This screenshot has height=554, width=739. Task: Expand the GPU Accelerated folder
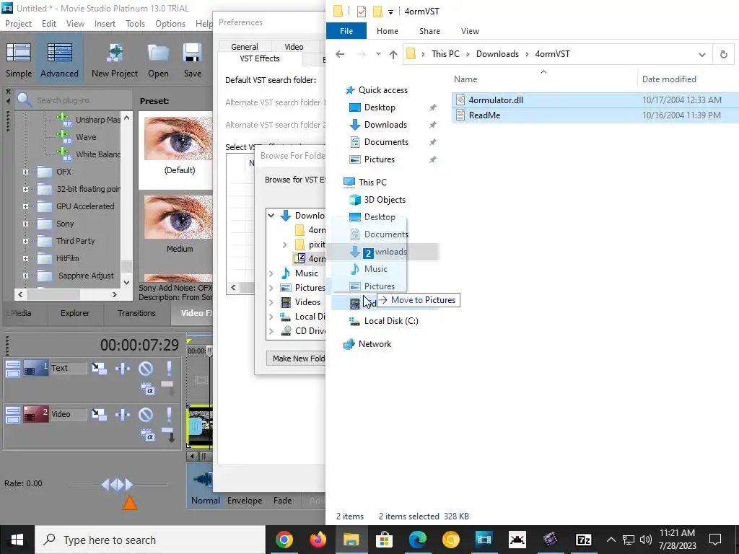click(x=25, y=206)
